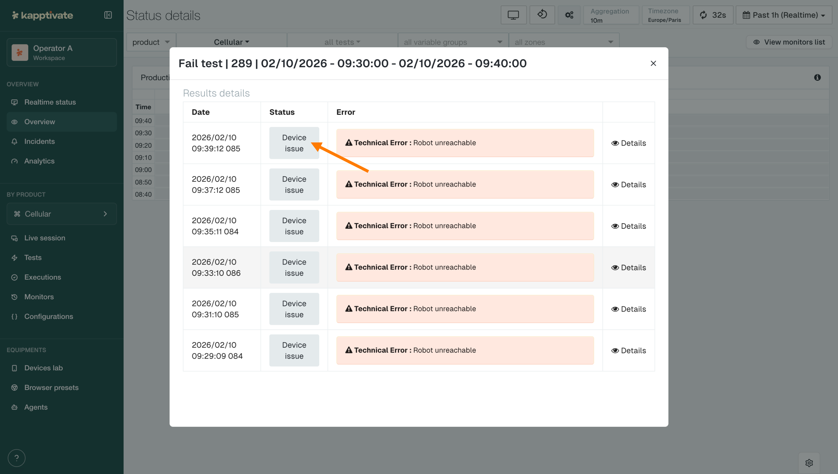
Task: View Details for the 09:35:11 result
Action: coord(628,226)
